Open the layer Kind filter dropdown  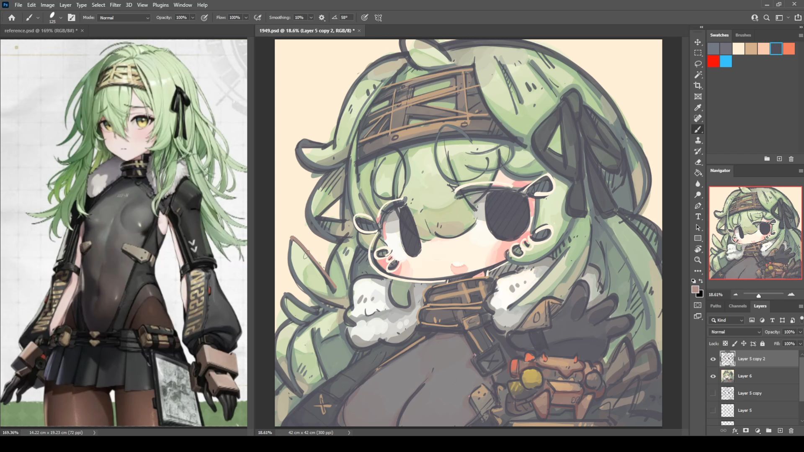pos(727,320)
